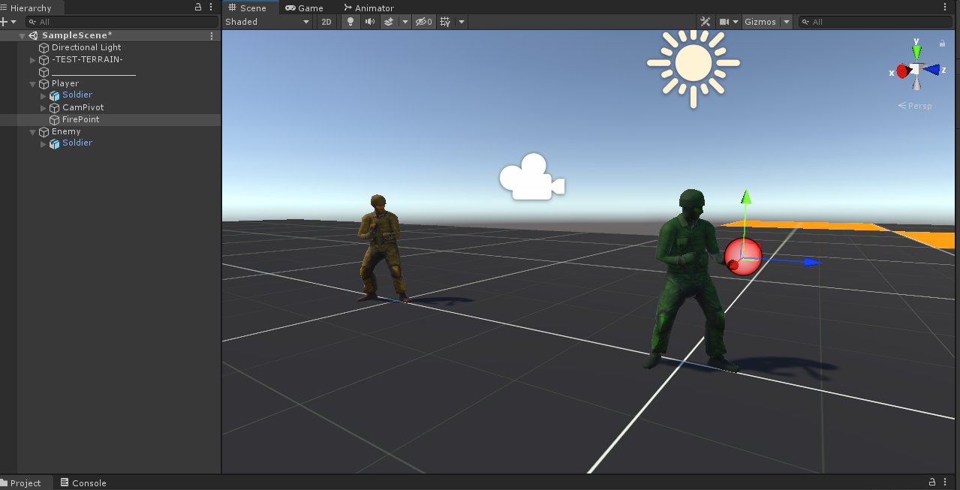
Task: Click the sun gizmo for Directional Light
Action: tap(693, 63)
